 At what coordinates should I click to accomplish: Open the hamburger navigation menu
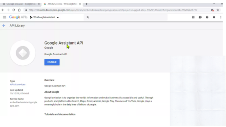pyautogui.click(x=5, y=17)
